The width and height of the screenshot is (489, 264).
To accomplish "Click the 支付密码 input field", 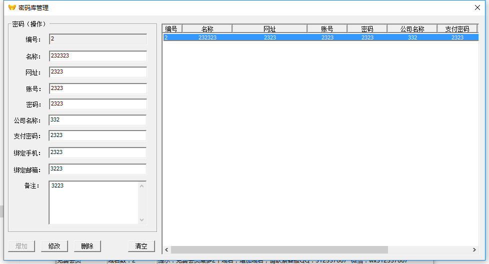I will [x=98, y=135].
